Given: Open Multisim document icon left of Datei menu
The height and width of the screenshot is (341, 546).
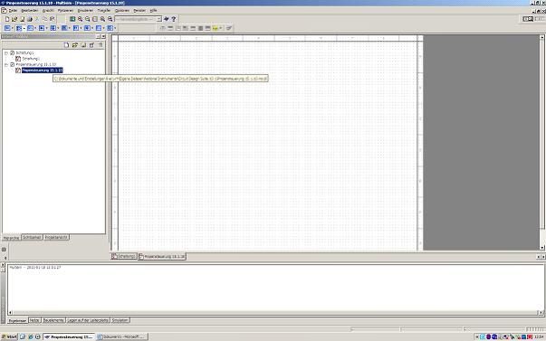Looking at the screenshot, I should point(4,11).
